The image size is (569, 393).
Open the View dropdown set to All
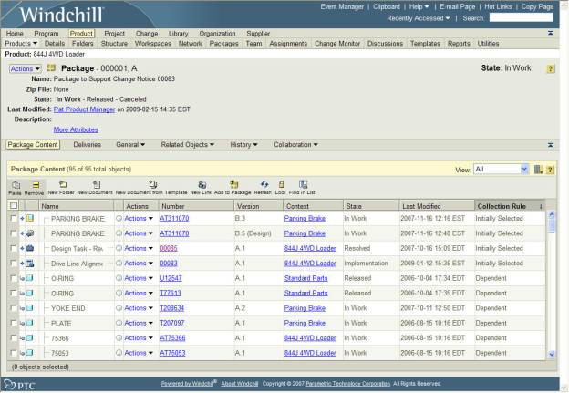point(502,169)
